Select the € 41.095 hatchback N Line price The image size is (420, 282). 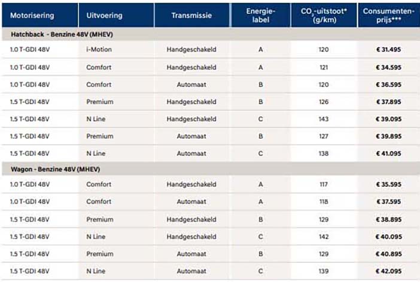click(x=388, y=154)
